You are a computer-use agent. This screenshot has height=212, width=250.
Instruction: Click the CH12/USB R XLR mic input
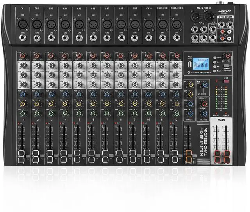[177, 25]
